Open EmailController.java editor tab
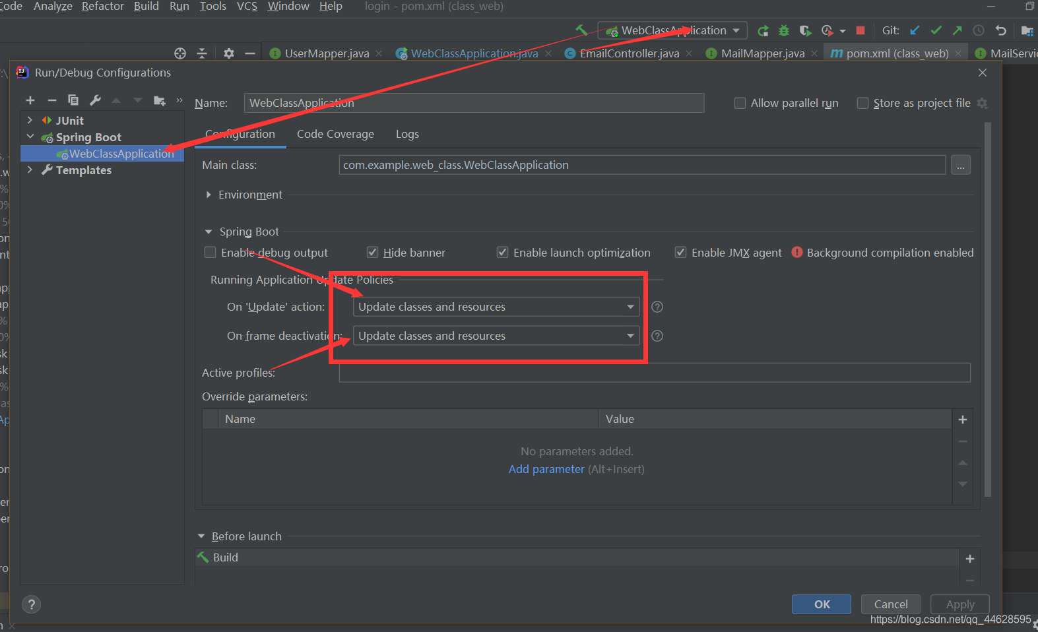1038x632 pixels. pyautogui.click(x=629, y=53)
